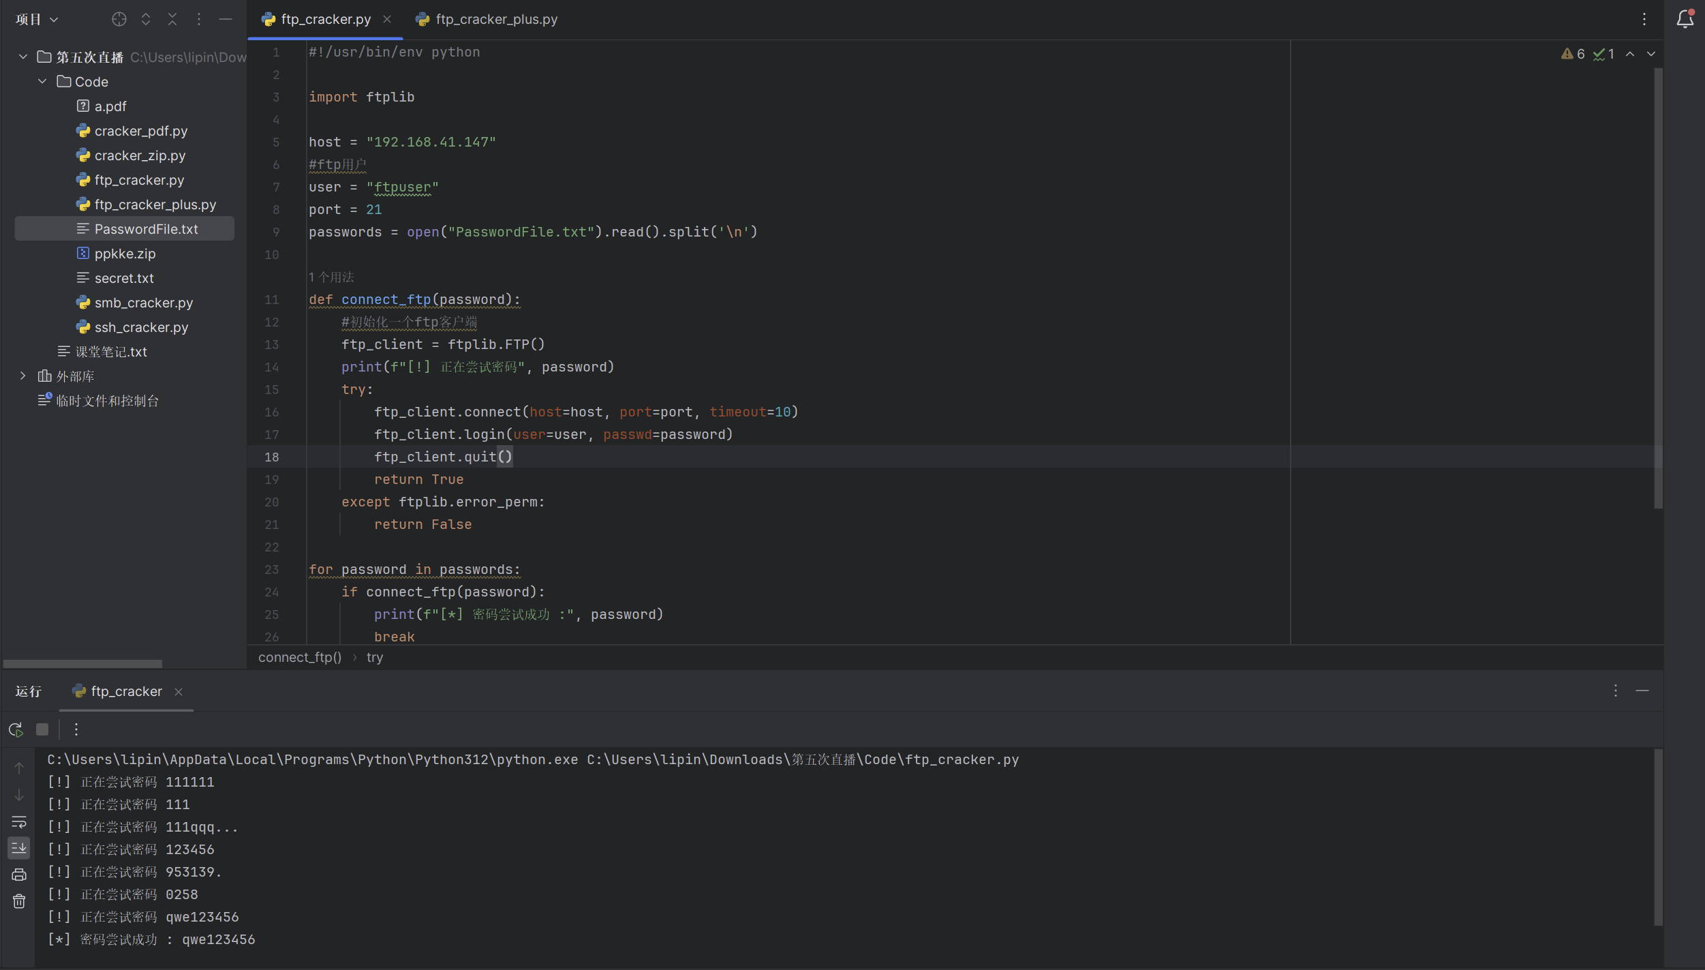This screenshot has width=1705, height=970.
Task: Open run panel options menu
Action: tap(1616, 691)
